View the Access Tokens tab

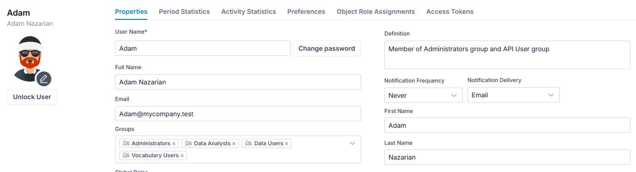pyautogui.click(x=450, y=12)
